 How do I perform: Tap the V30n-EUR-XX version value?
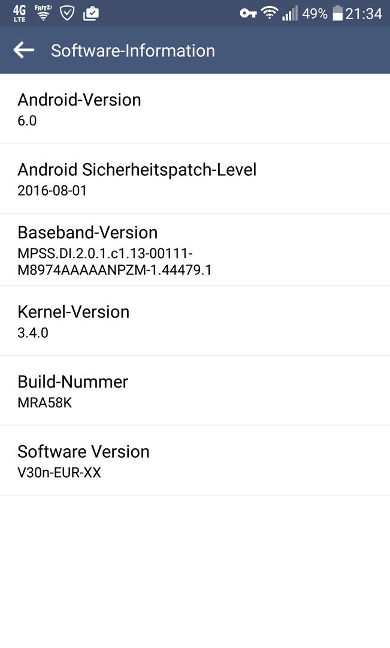[x=59, y=473]
